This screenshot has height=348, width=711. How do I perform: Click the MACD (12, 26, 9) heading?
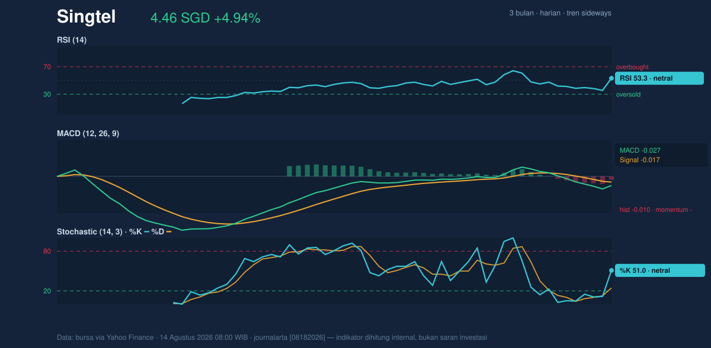pyautogui.click(x=88, y=134)
